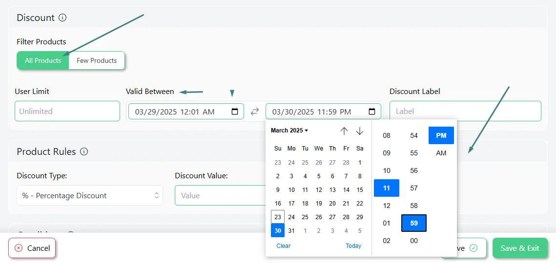Viewport: 556px width, 263px height.
Task: Switch filter to Few Products
Action: click(97, 61)
